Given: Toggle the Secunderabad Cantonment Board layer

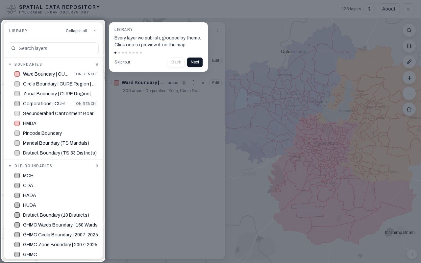Looking at the screenshot, I should tap(17, 113).
